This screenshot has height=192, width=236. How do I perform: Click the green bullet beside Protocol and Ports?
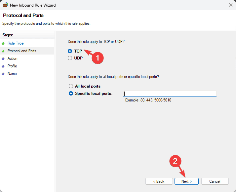pos(3,51)
